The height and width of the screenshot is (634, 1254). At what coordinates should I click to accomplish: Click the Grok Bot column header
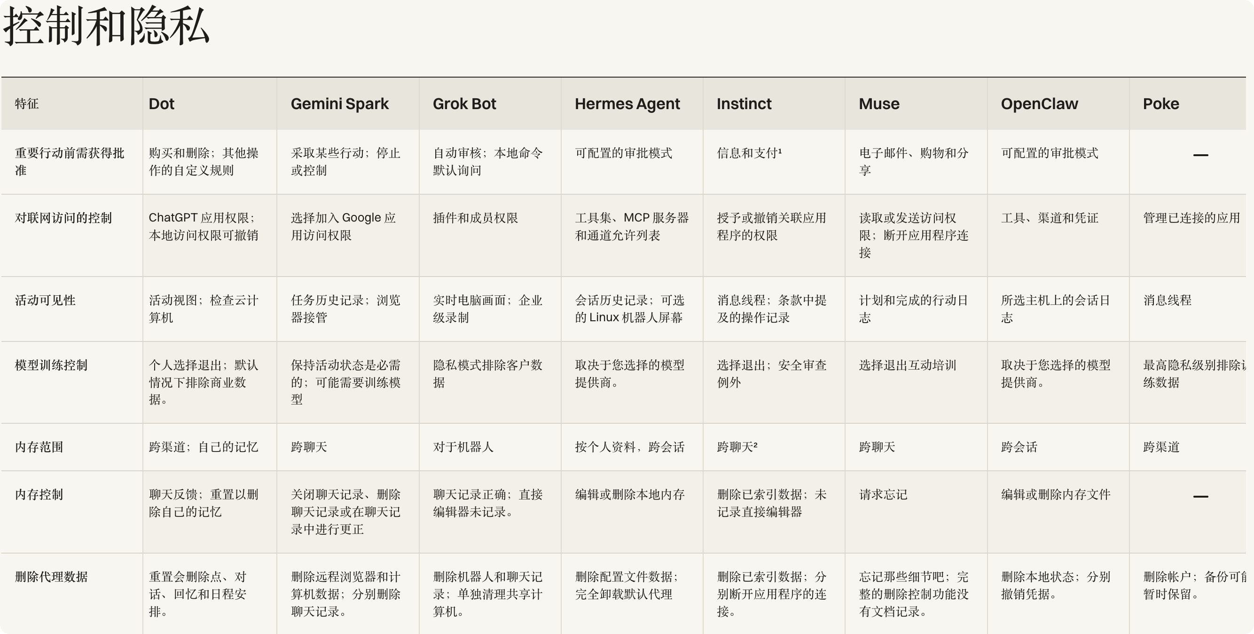(x=464, y=104)
